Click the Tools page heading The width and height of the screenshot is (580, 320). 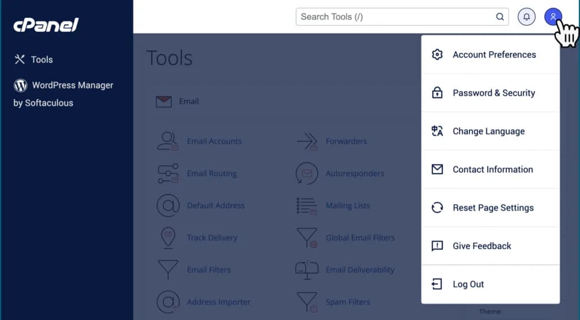click(169, 58)
